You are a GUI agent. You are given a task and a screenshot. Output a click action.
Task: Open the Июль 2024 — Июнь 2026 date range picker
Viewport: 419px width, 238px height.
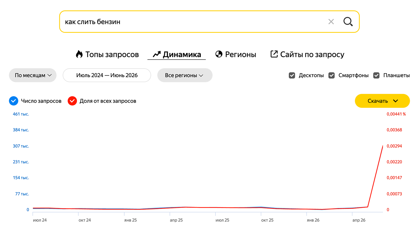(107, 75)
